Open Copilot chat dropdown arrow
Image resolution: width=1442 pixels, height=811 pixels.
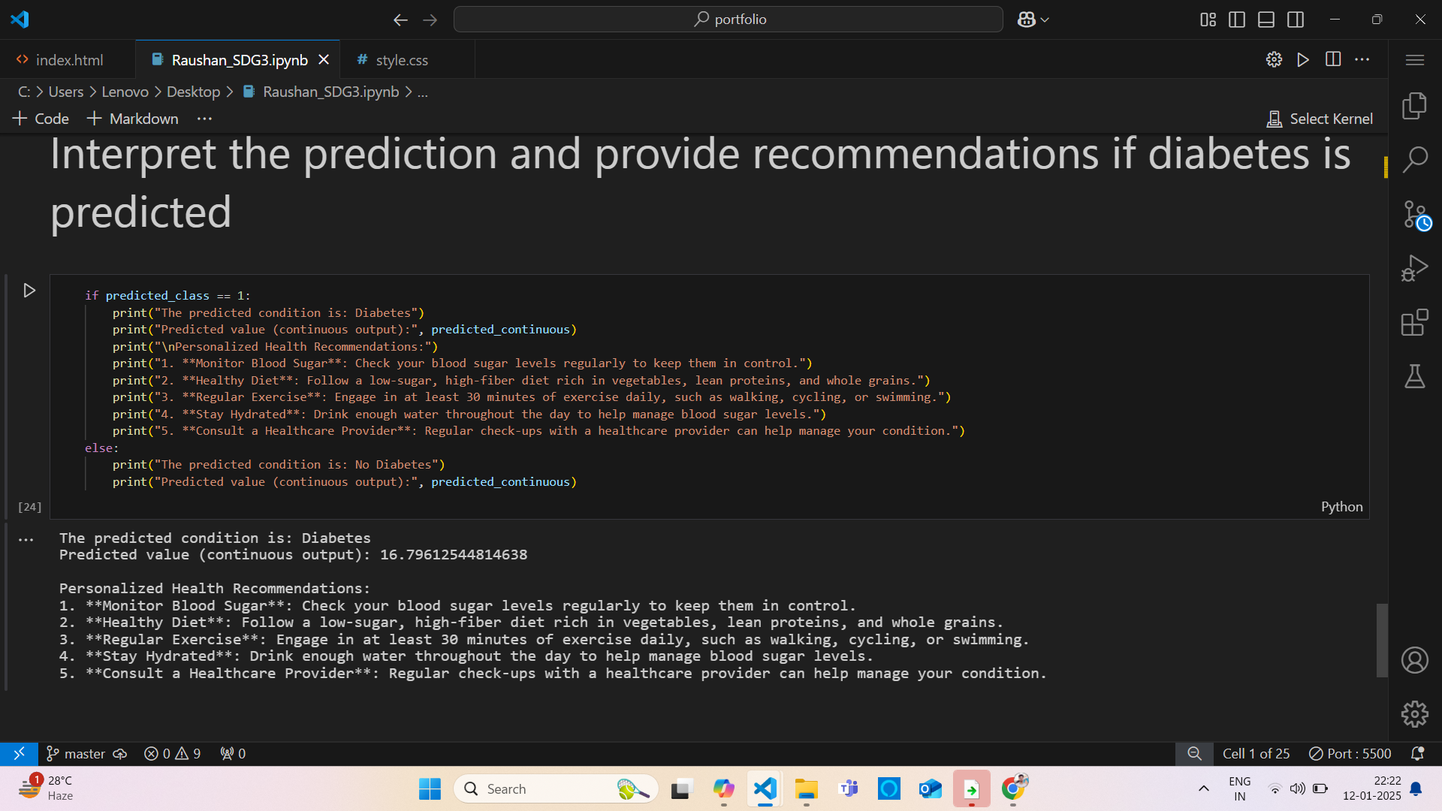(x=1045, y=20)
